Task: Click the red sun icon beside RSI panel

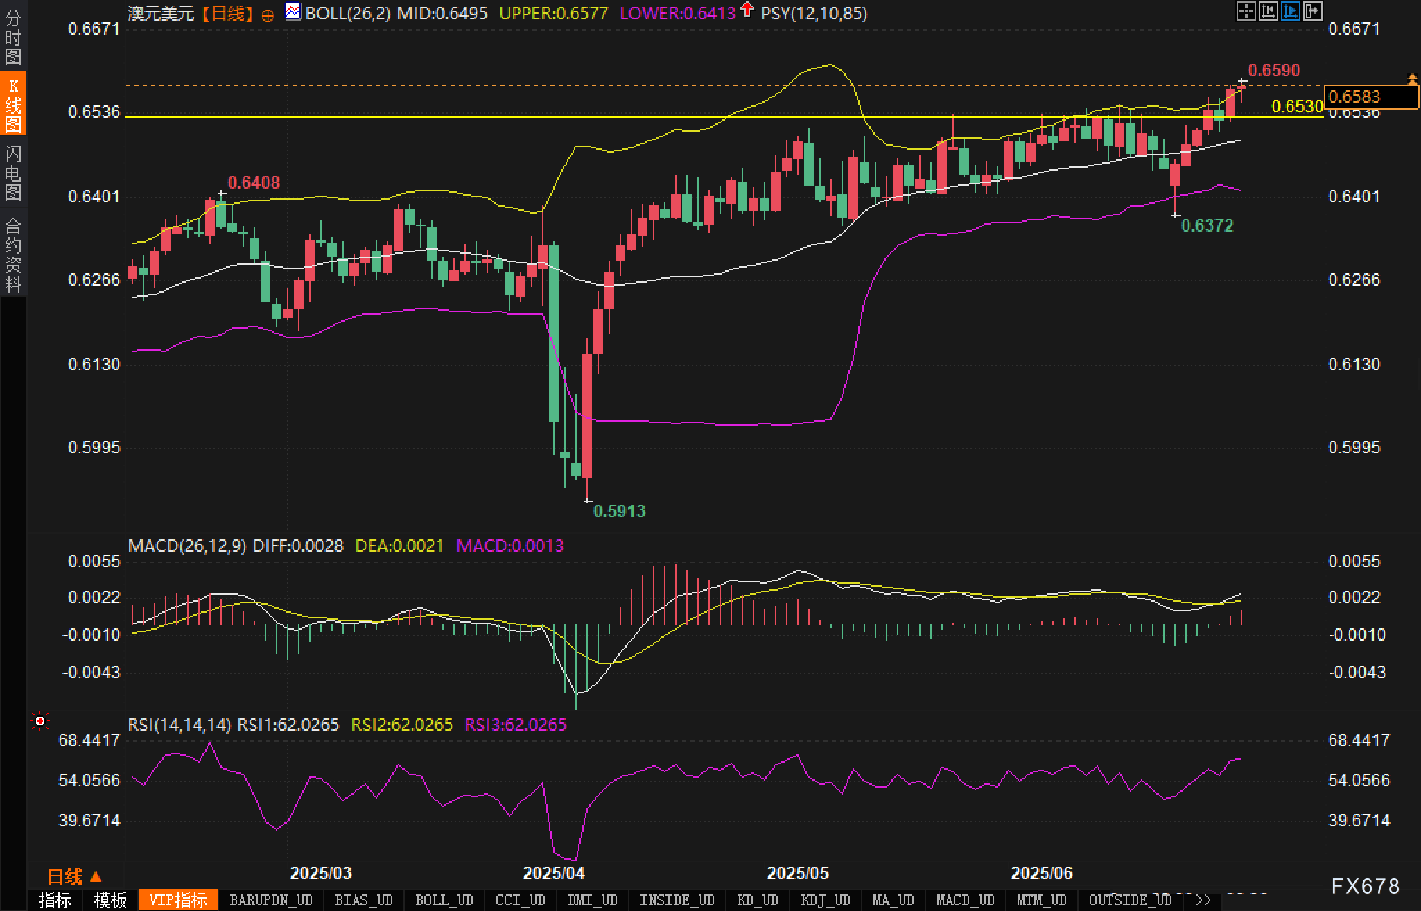Action: pyautogui.click(x=40, y=722)
